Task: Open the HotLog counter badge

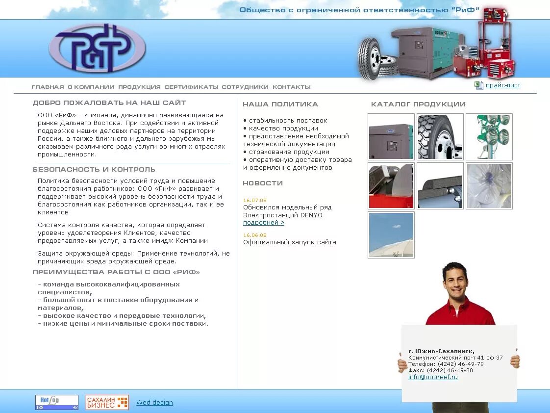Action: pos(57,403)
